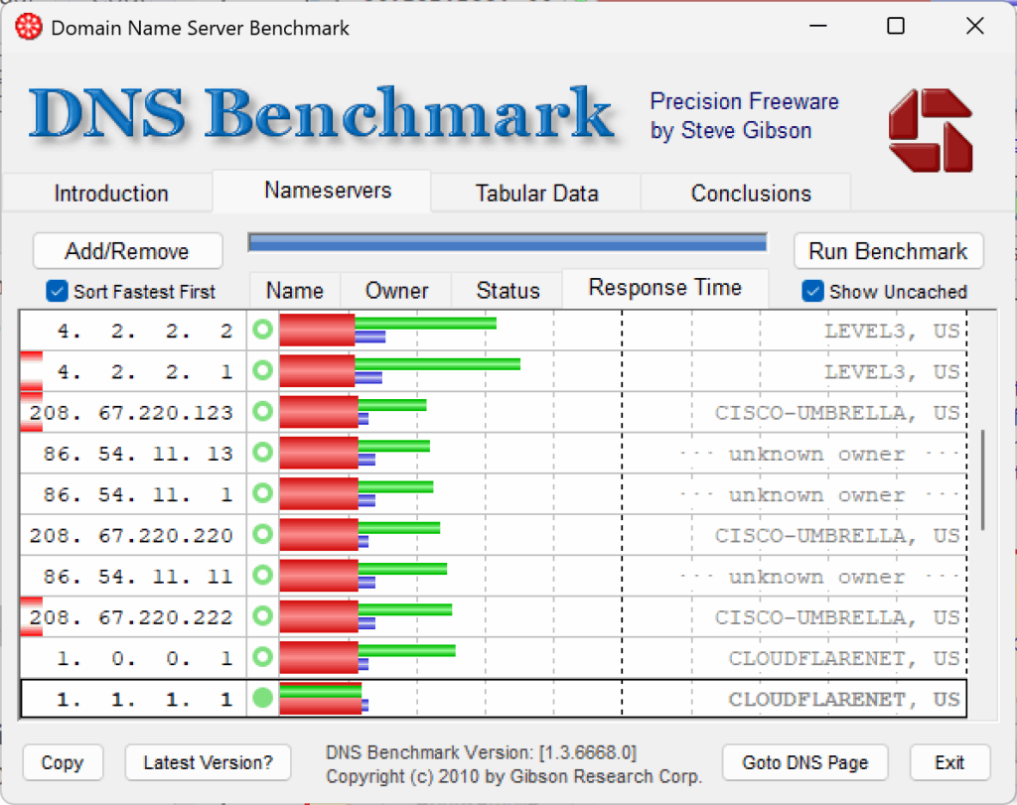Open the Conclusions tab
Image resolution: width=1017 pixels, height=805 pixels.
(751, 194)
